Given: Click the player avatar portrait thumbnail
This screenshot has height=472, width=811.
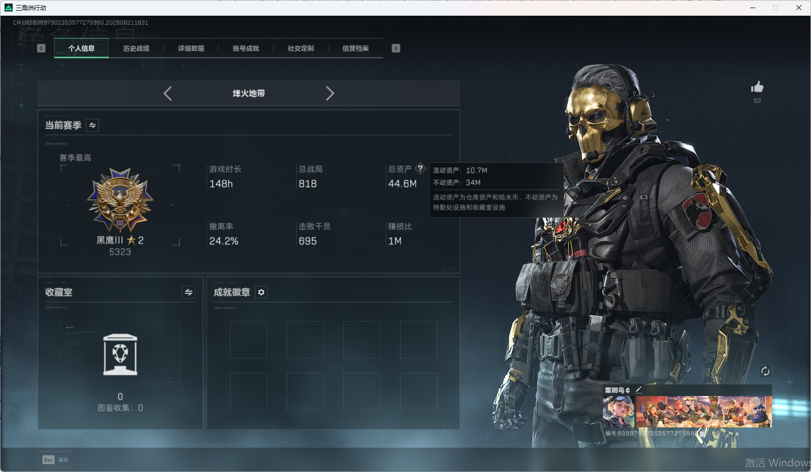Looking at the screenshot, I should click(619, 411).
